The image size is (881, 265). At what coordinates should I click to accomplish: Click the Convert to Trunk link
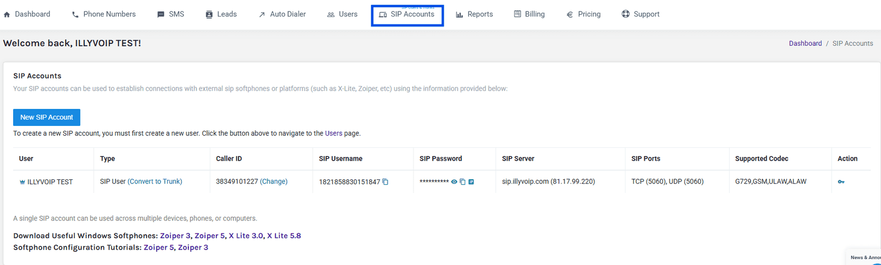coord(155,181)
